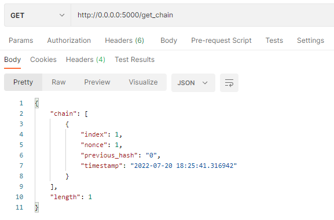Viewport: 334px width, 220px height.
Task: Click the request URL input field
Action: 203,15
